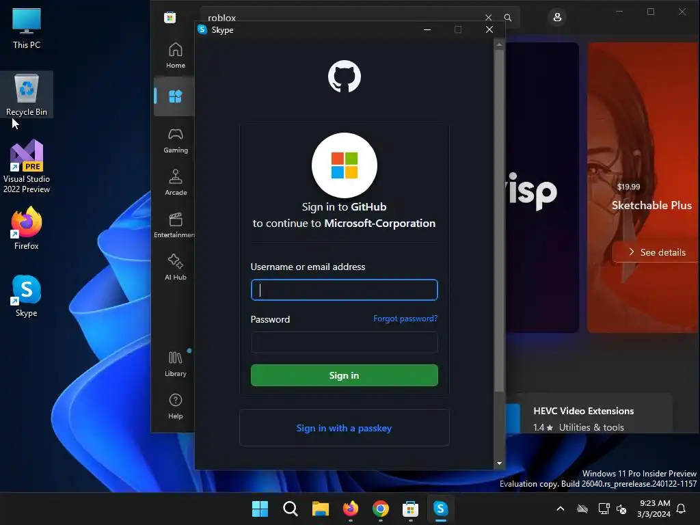Open Help in Microsoft Store sidebar

pyautogui.click(x=176, y=406)
